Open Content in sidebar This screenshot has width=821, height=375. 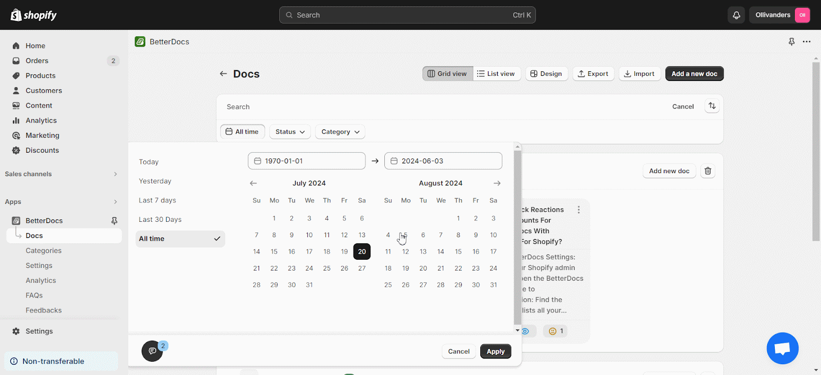click(x=39, y=106)
